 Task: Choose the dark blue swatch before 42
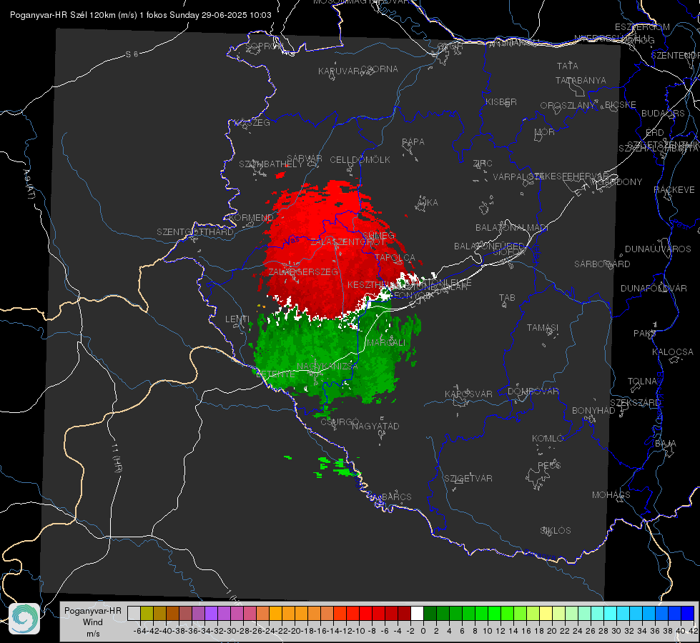(x=688, y=613)
